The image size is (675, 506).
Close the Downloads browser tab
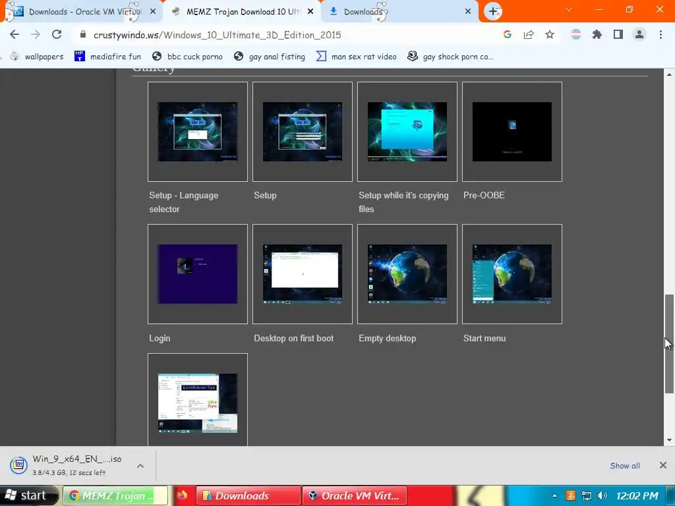click(x=468, y=12)
